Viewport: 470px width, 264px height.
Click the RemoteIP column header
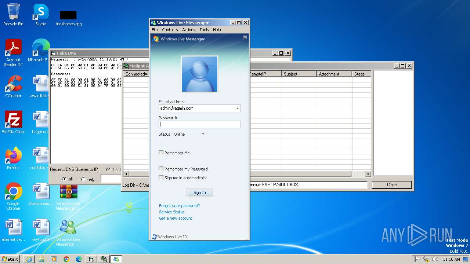pos(265,74)
